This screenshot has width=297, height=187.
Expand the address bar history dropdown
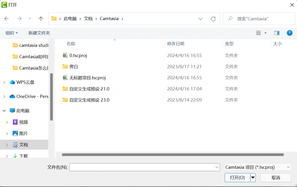coord(200,19)
